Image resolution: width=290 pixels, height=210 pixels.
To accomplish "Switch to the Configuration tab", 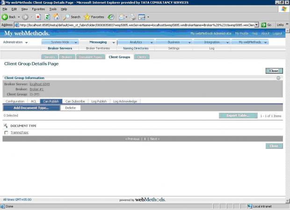I will [x=15, y=101].
